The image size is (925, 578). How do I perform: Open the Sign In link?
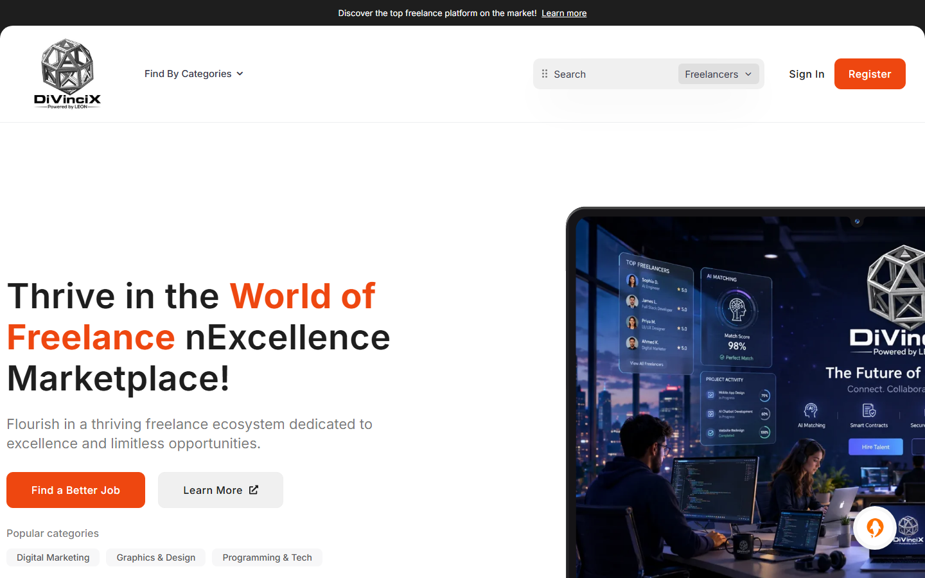pos(806,74)
